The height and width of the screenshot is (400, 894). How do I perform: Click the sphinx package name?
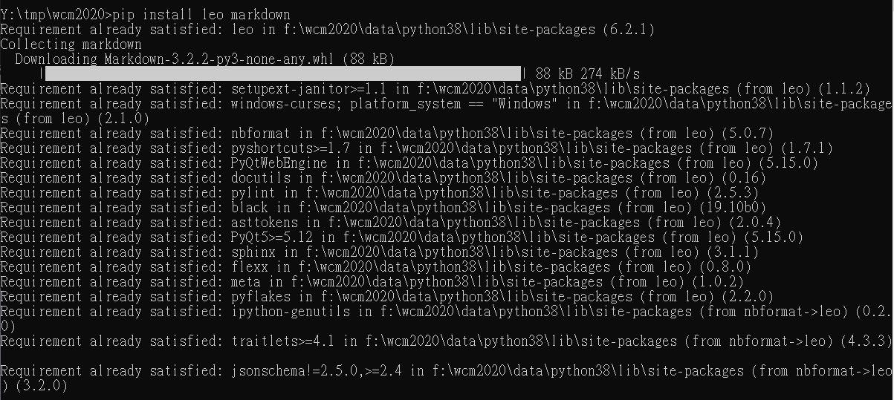click(253, 252)
